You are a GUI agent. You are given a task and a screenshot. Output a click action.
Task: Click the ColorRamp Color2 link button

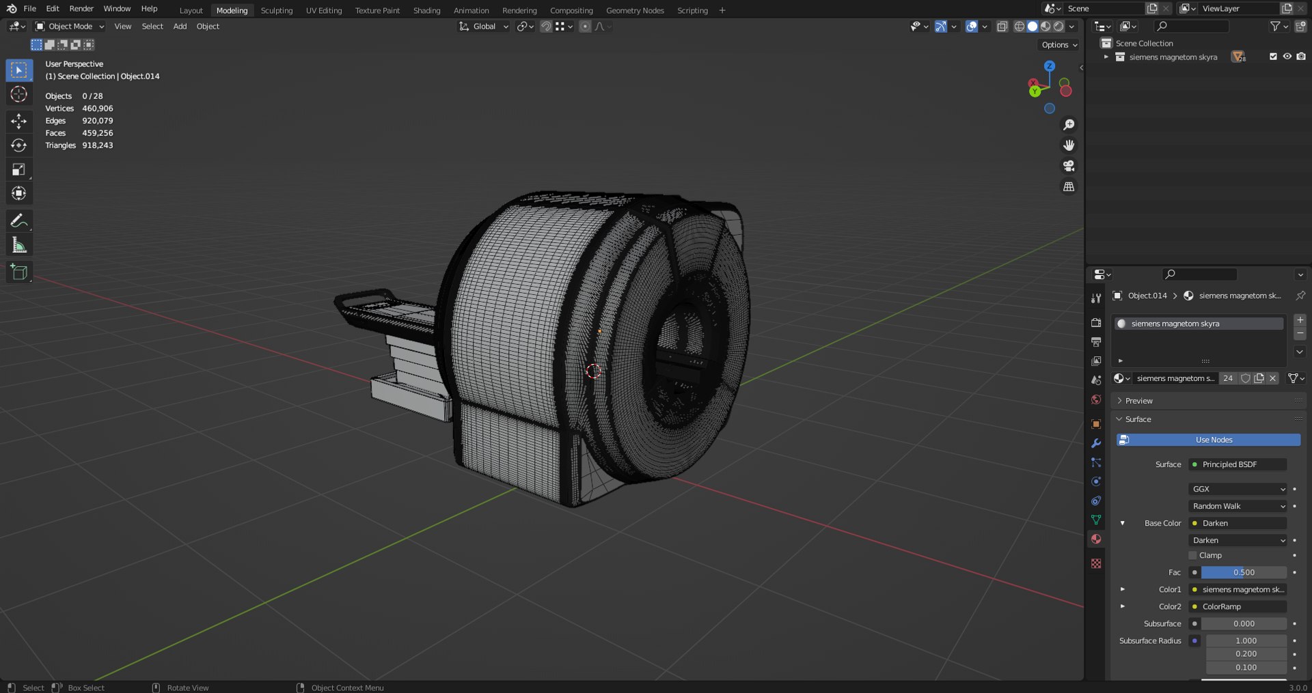pyautogui.click(x=1238, y=606)
